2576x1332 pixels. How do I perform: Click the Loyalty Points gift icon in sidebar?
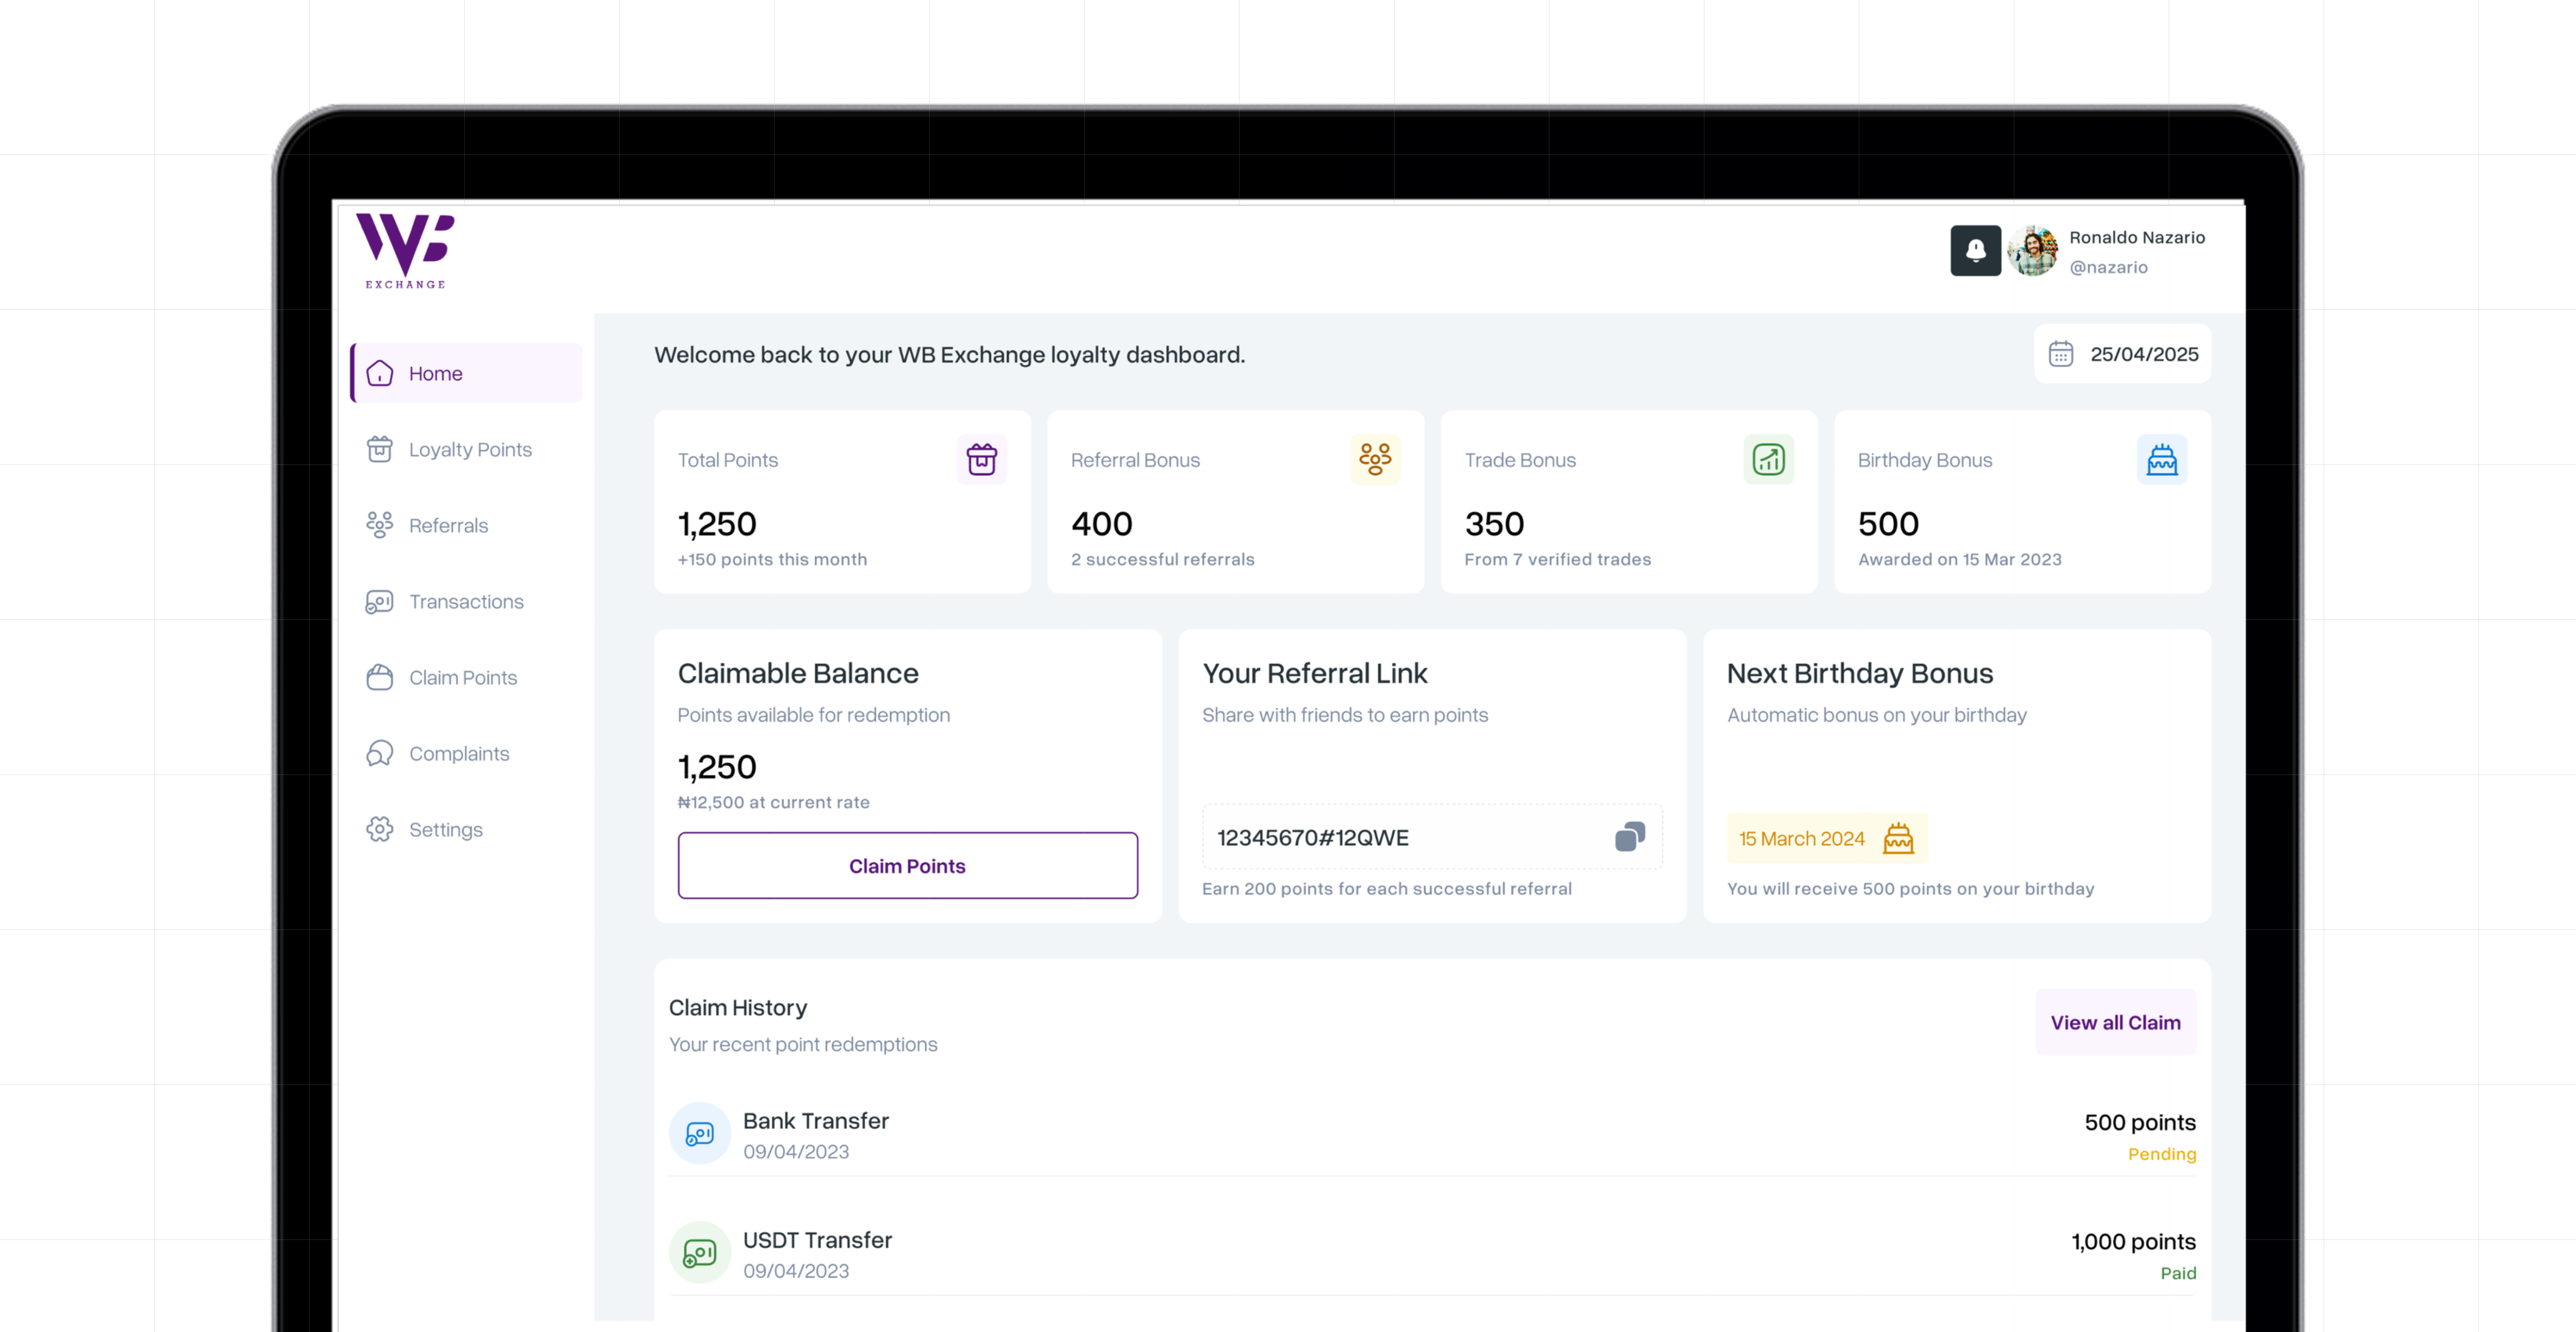(380, 450)
